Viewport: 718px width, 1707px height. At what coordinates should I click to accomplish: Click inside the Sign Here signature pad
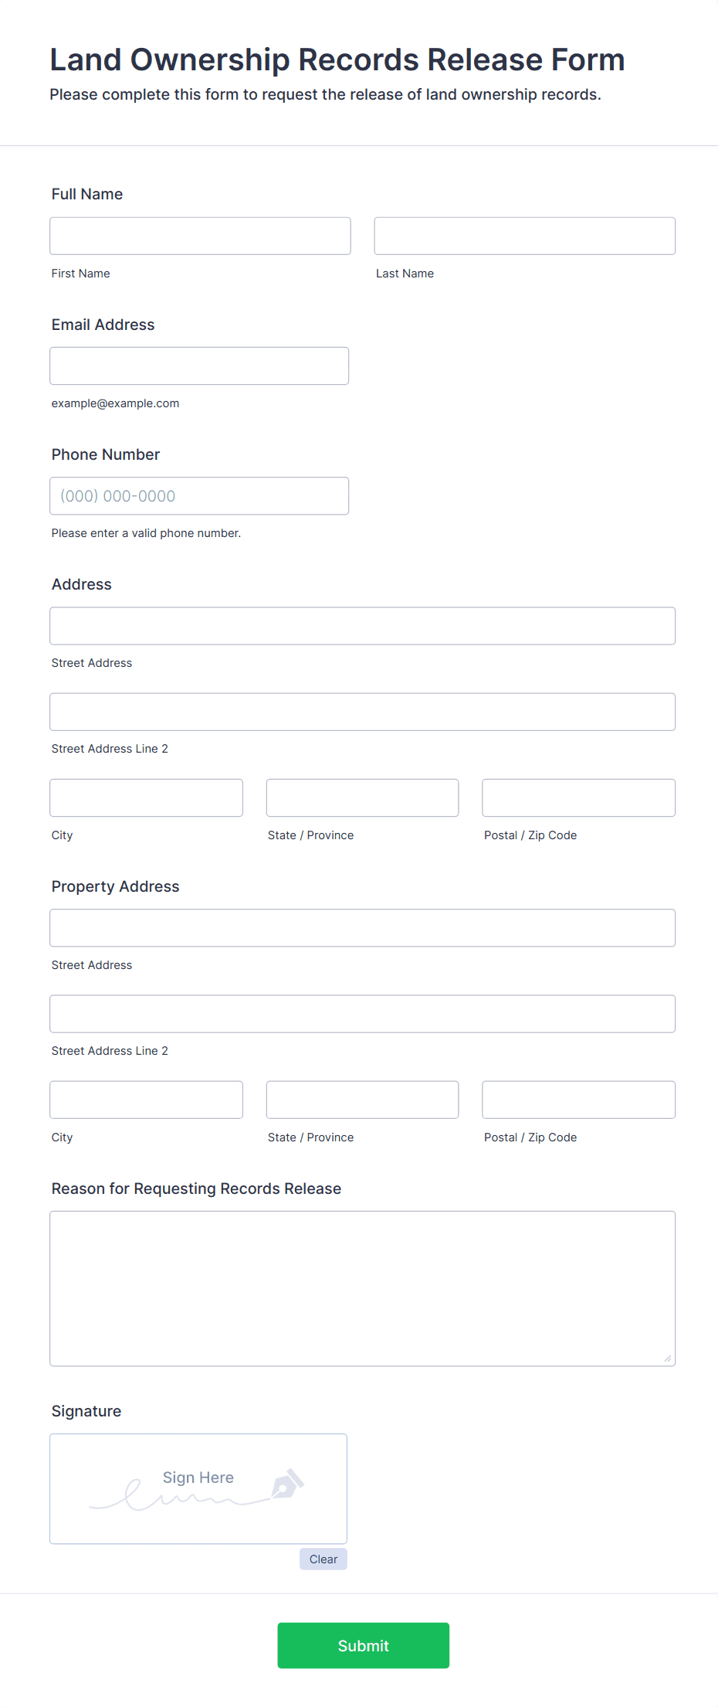click(x=198, y=1488)
